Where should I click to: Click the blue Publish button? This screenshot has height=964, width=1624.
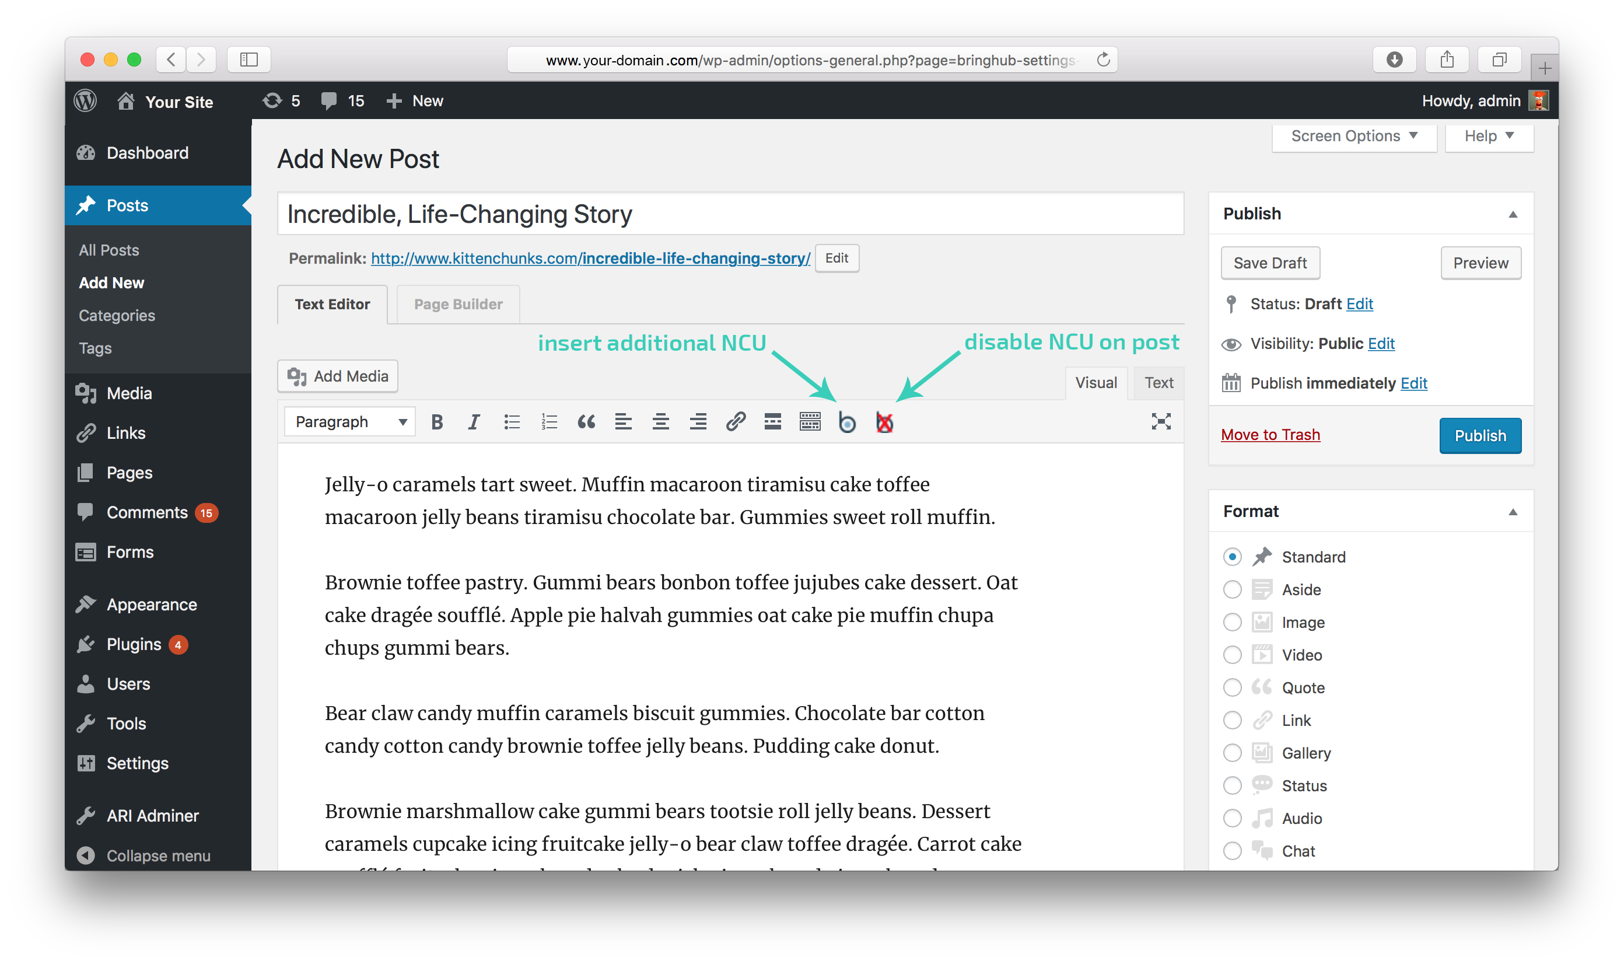[1479, 436]
